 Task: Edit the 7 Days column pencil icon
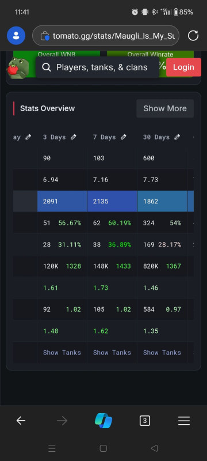tap(124, 137)
